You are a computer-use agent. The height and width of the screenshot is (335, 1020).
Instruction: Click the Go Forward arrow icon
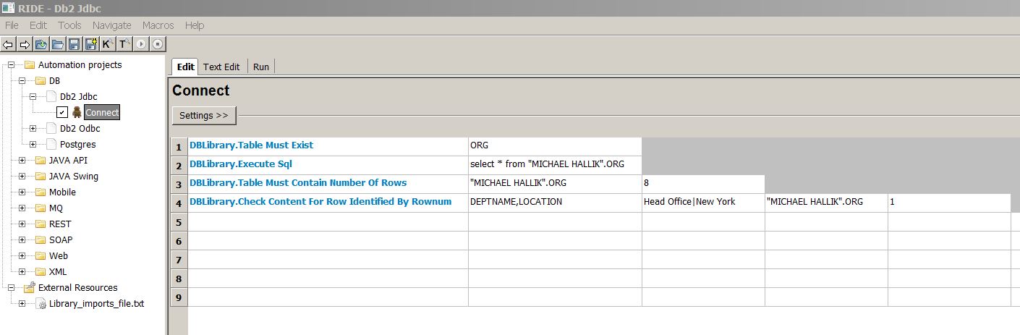click(x=25, y=44)
